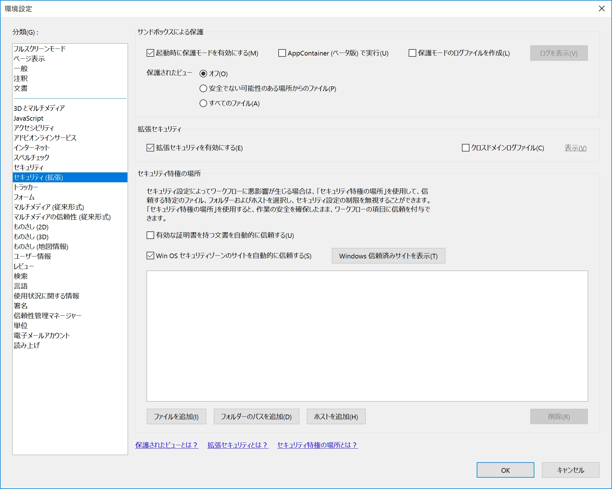Click ファイルを追加 button

tap(176, 417)
